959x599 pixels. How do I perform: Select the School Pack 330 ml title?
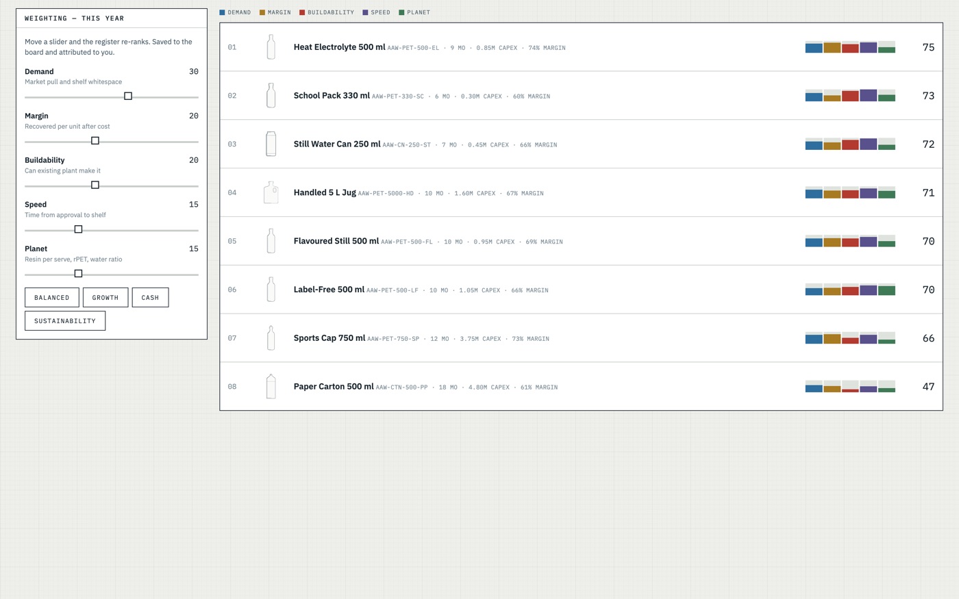pos(332,96)
